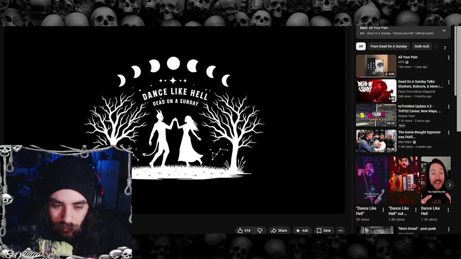Go to the NITE channel
Viewport: 461px width, 259px height.
tap(401, 62)
